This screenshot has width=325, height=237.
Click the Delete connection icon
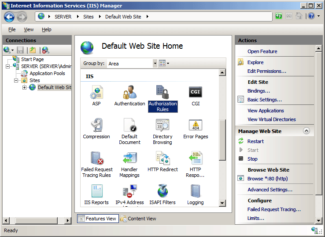(x=45, y=50)
